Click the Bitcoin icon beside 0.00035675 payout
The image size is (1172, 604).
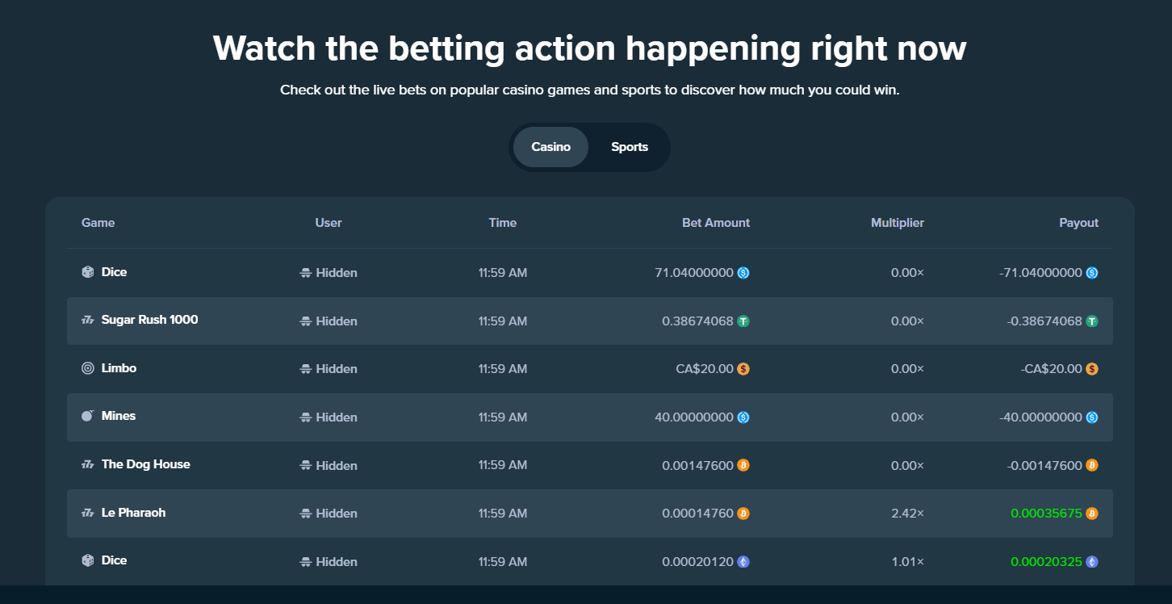pos(1092,514)
